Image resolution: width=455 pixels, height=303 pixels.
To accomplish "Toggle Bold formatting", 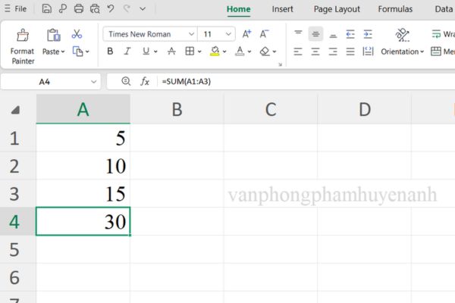I will point(110,52).
